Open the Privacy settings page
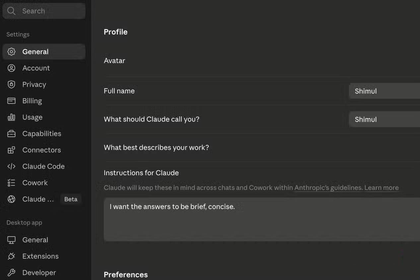Viewport: 420px width, 280px height. [x=44, y=85]
